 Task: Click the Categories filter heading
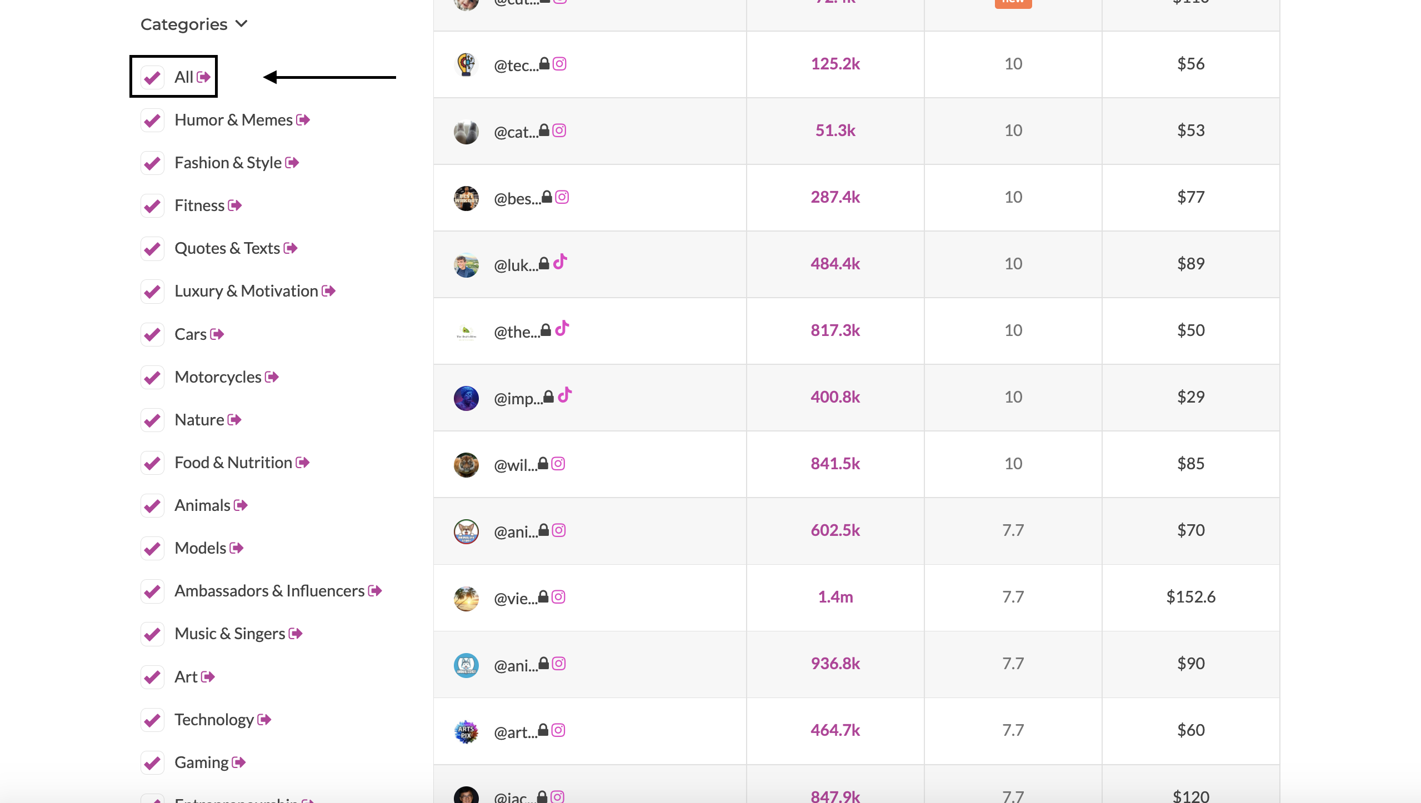click(184, 24)
